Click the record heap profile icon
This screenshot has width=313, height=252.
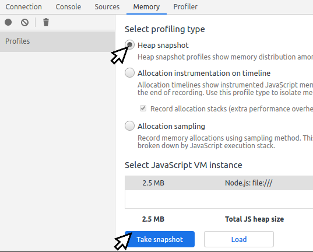(8, 22)
